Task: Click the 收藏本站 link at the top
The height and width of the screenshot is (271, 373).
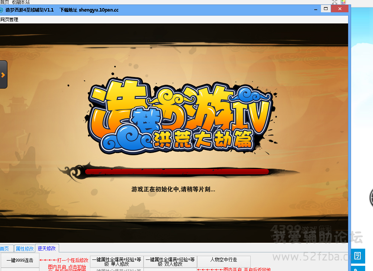Action: (21, 2)
